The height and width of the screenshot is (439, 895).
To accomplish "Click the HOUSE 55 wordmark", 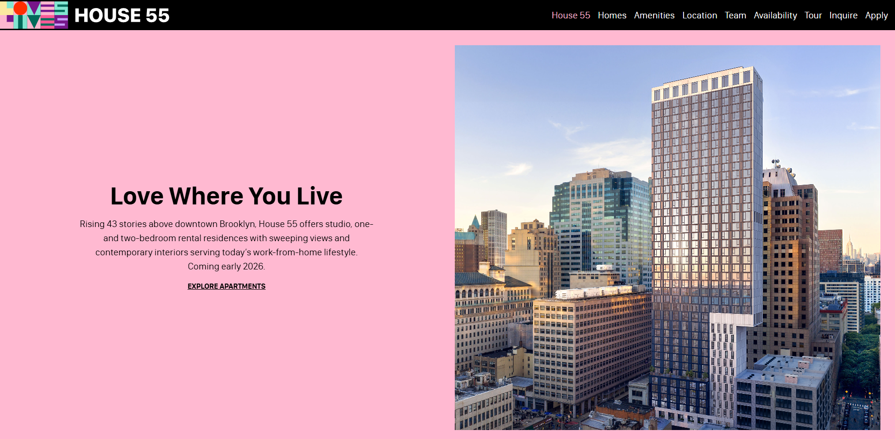I will click(x=122, y=16).
